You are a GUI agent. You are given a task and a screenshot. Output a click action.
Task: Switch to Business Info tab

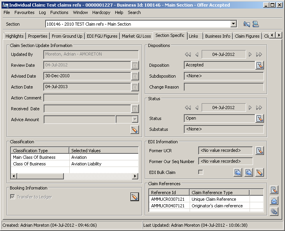click(218, 36)
